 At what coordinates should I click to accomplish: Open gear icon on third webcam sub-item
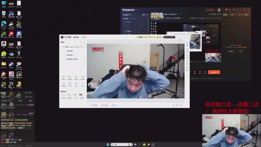click(x=84, y=59)
